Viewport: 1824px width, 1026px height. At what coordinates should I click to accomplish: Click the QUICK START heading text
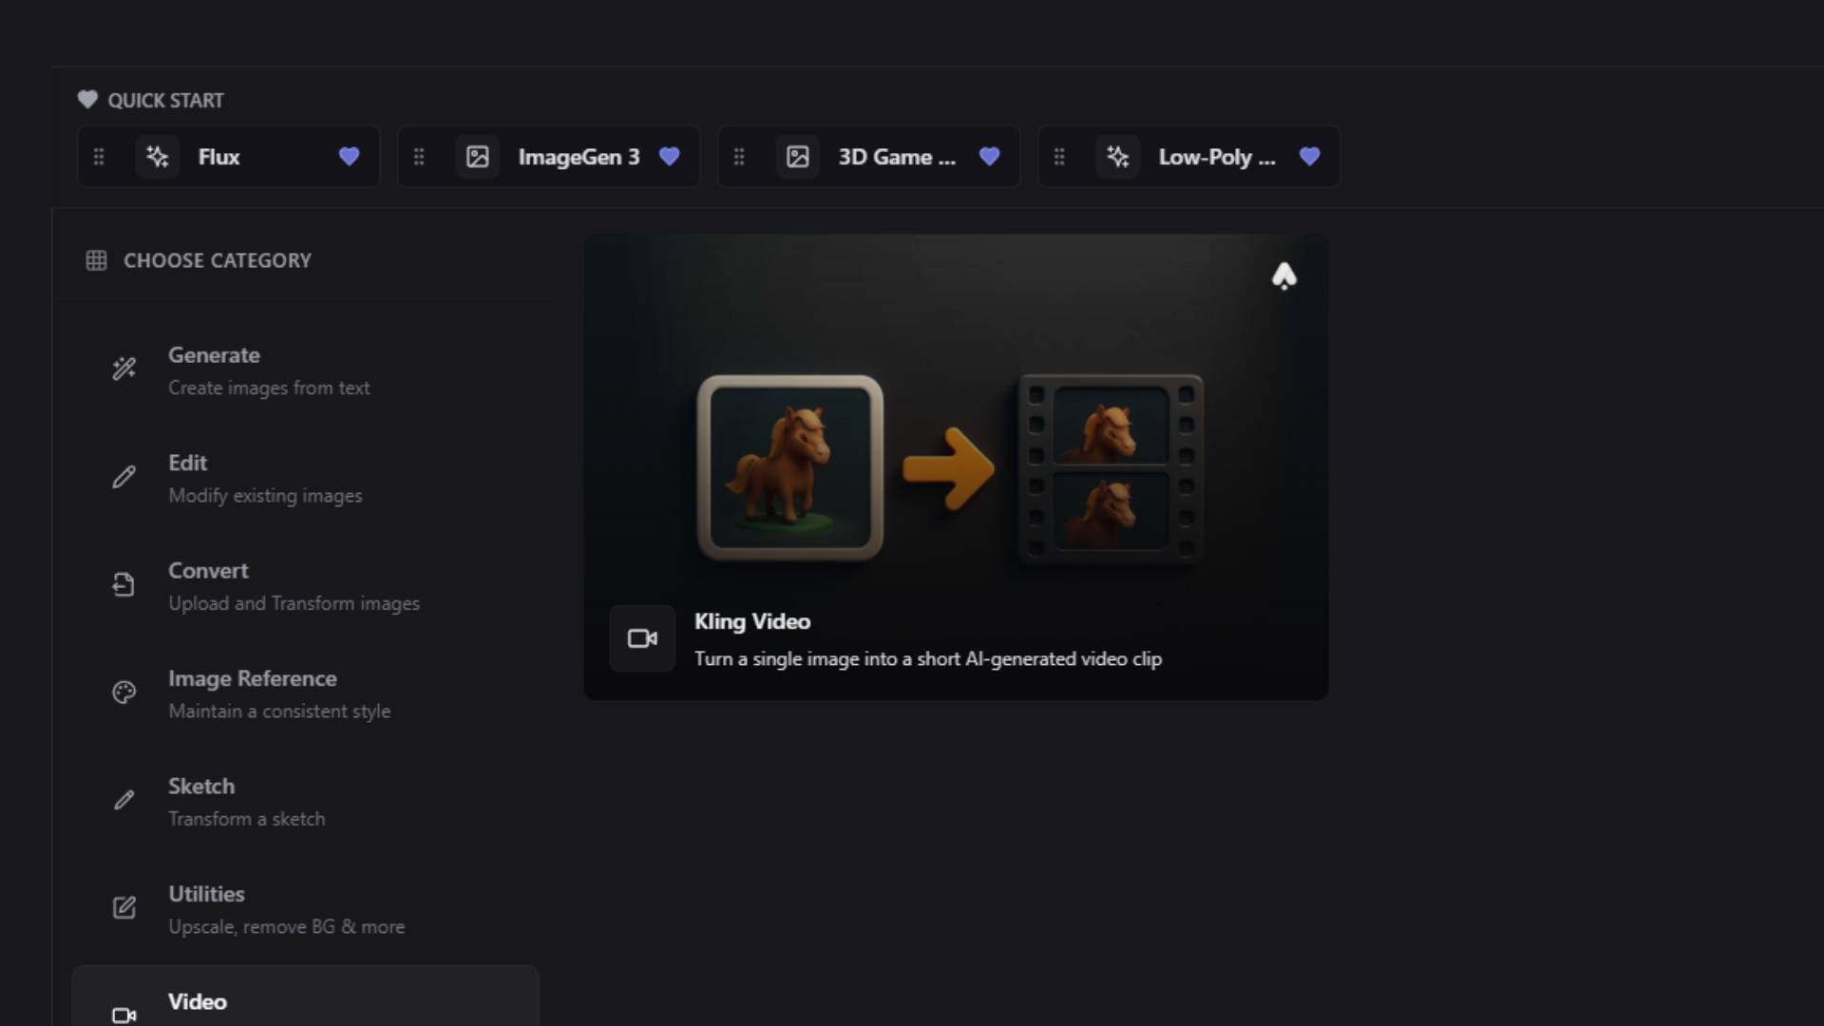166,100
